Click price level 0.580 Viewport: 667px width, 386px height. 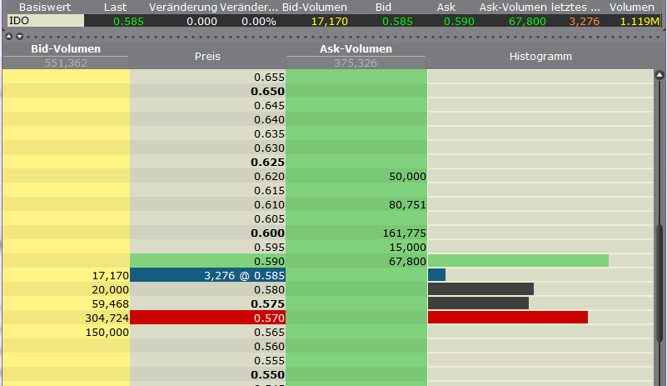coord(269,290)
